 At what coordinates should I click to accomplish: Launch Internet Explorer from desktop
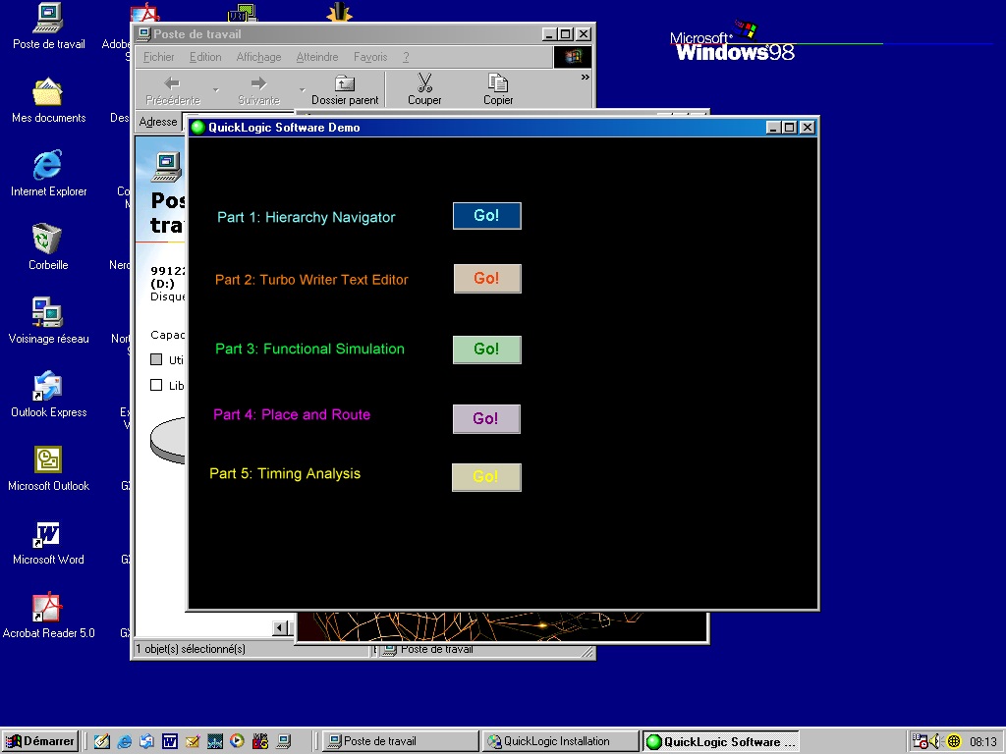pyautogui.click(x=48, y=166)
